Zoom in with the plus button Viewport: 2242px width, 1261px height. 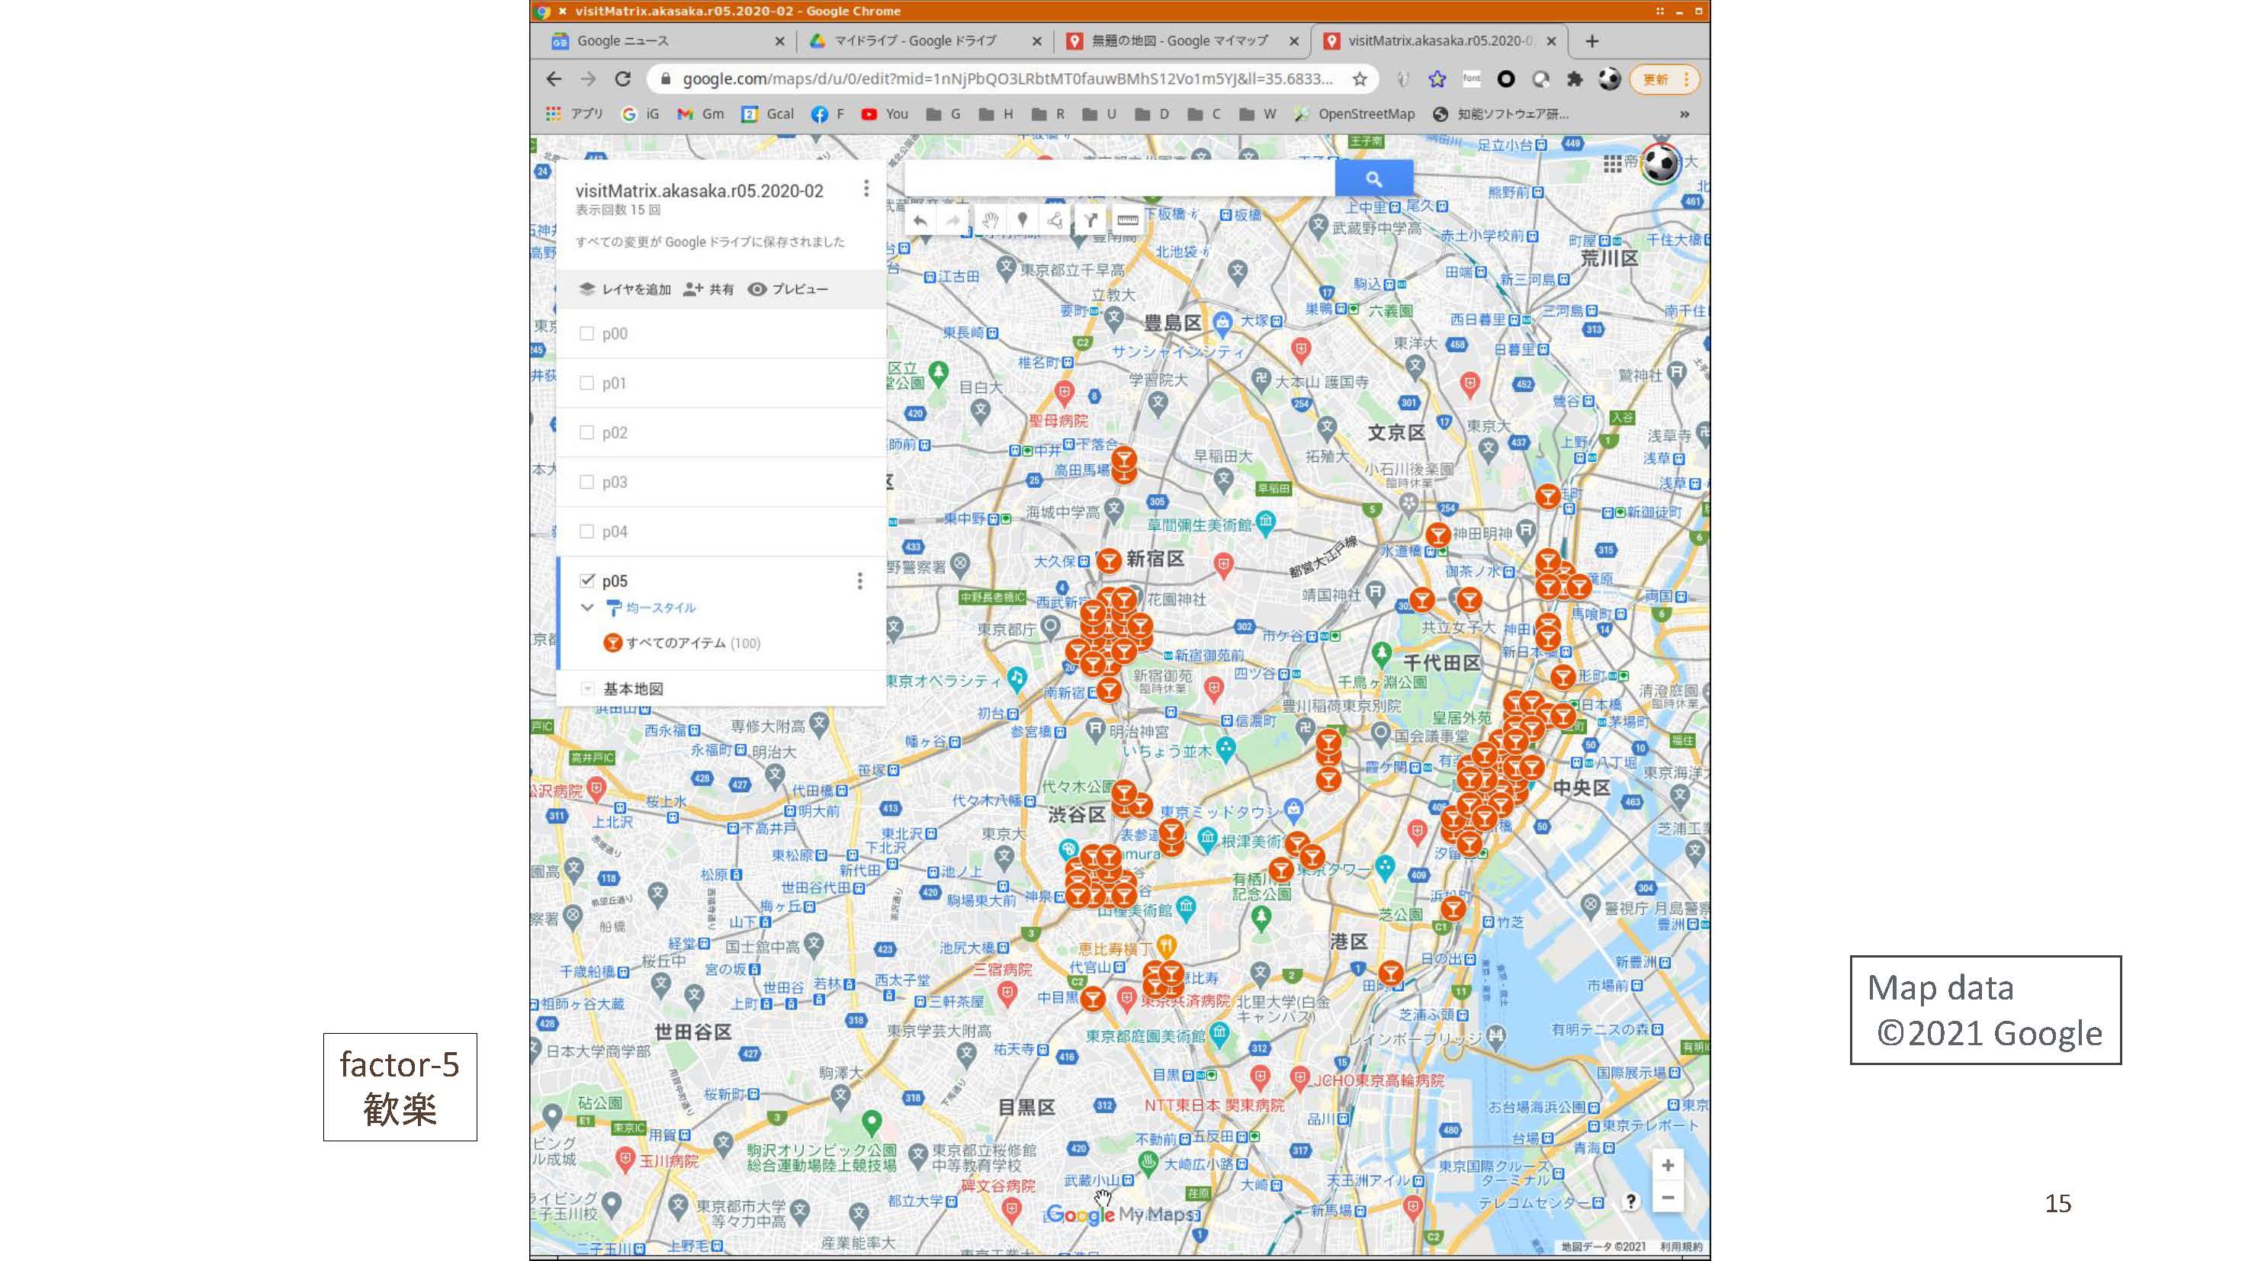(x=1667, y=1165)
